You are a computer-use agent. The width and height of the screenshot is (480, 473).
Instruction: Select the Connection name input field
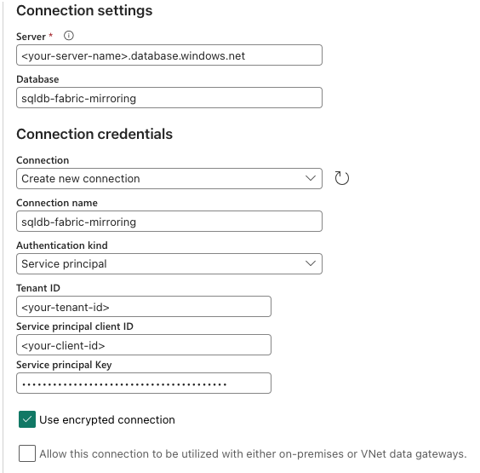(169, 221)
